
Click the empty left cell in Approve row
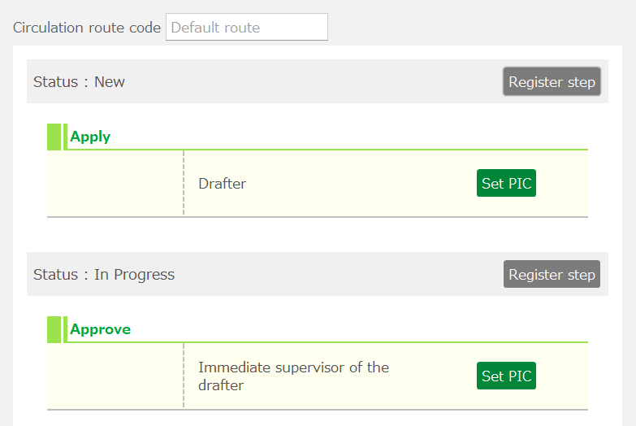(115, 376)
